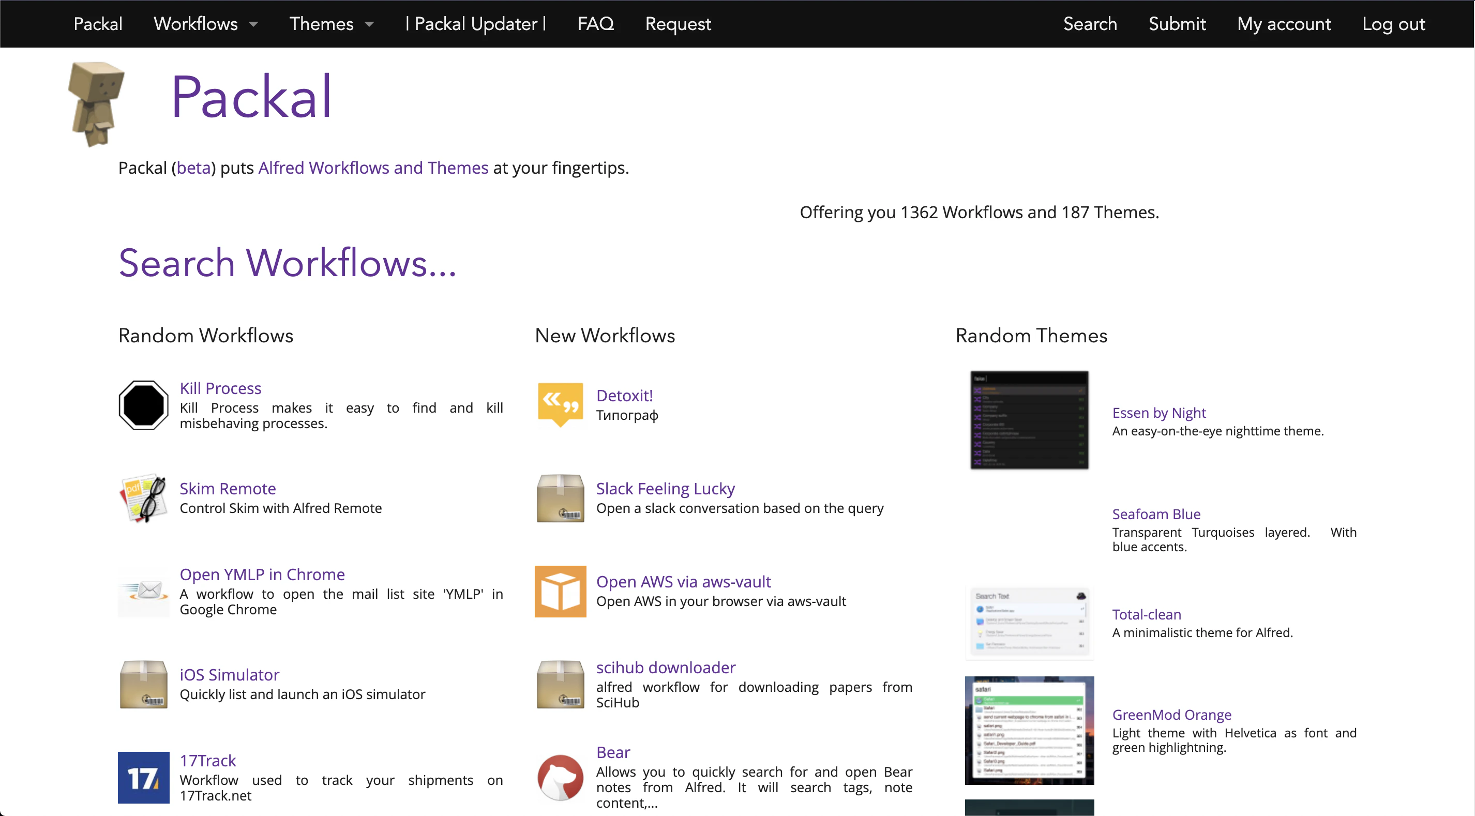Click the 17Track blue logo icon
Screen dimensions: 1475x816
click(x=143, y=777)
